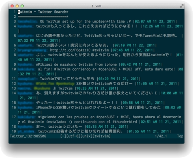Click line number 15 in the gutter

pyautogui.click(x=14, y=103)
